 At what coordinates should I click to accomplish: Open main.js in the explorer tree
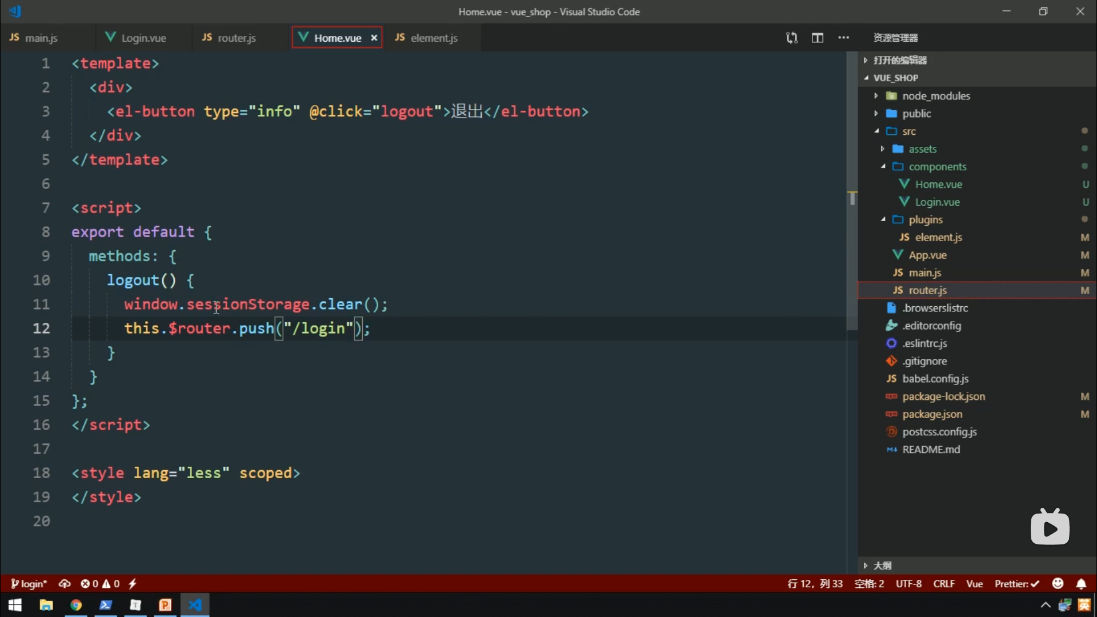[977, 273]
